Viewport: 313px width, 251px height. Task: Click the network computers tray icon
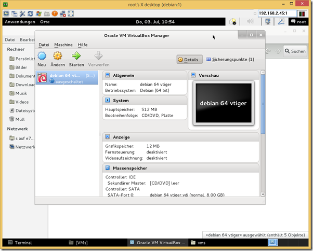(268, 21)
